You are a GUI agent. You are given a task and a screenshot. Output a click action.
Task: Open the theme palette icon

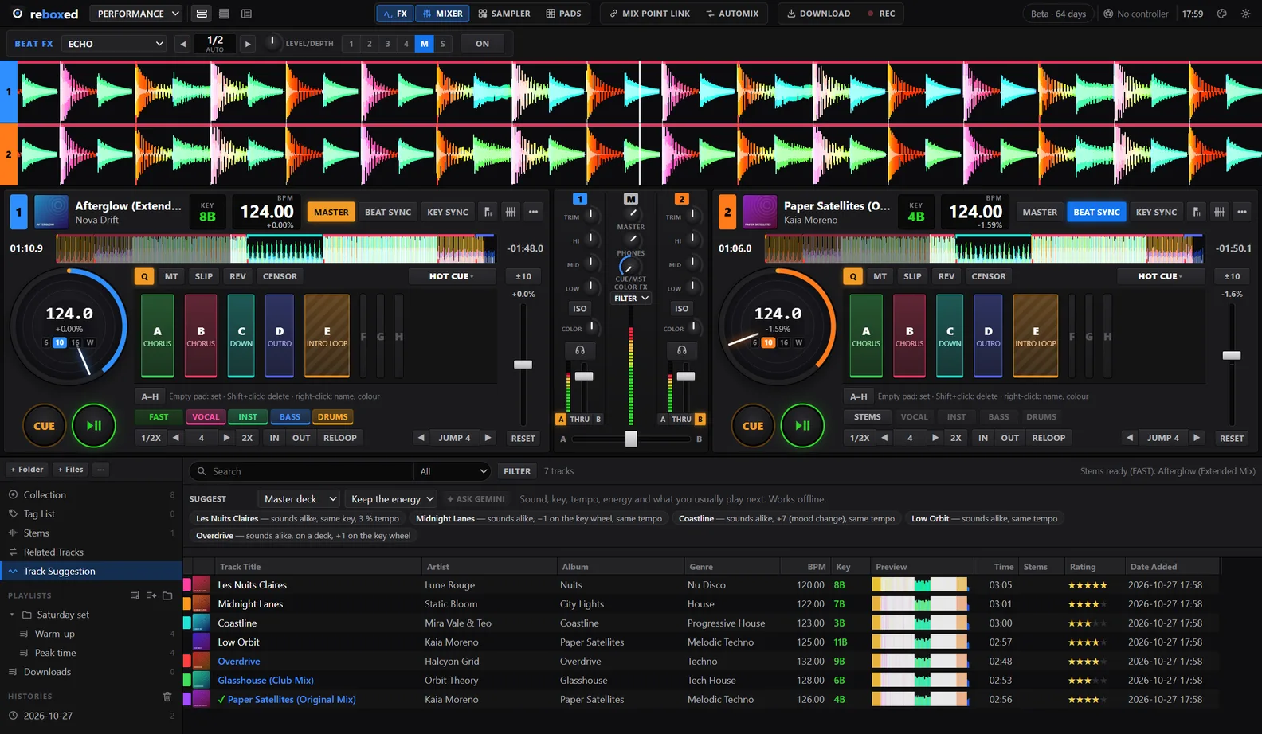1222,14
